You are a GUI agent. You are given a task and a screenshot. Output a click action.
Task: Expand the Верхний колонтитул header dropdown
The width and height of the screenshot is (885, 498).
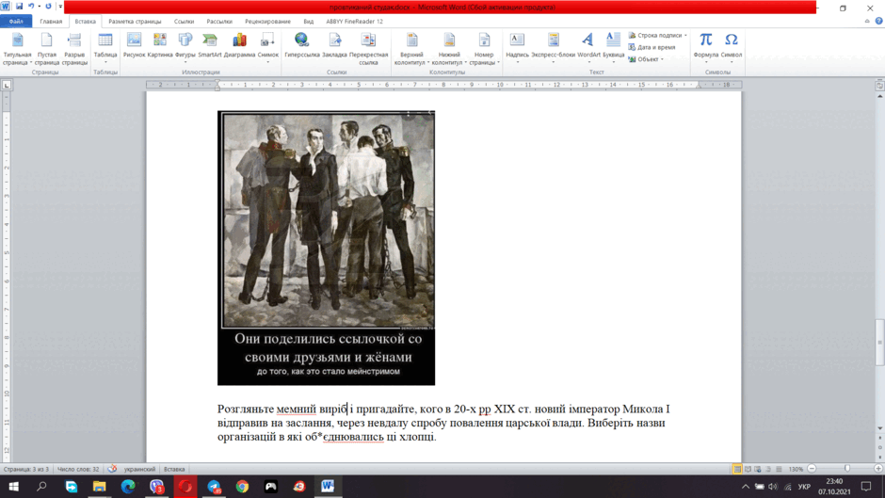tap(412, 49)
